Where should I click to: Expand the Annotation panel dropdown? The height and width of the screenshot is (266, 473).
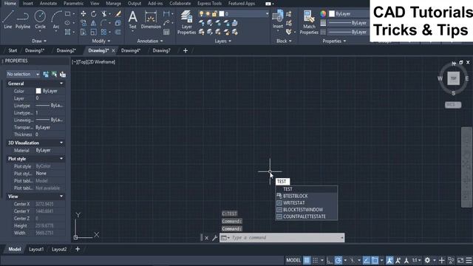pos(150,41)
